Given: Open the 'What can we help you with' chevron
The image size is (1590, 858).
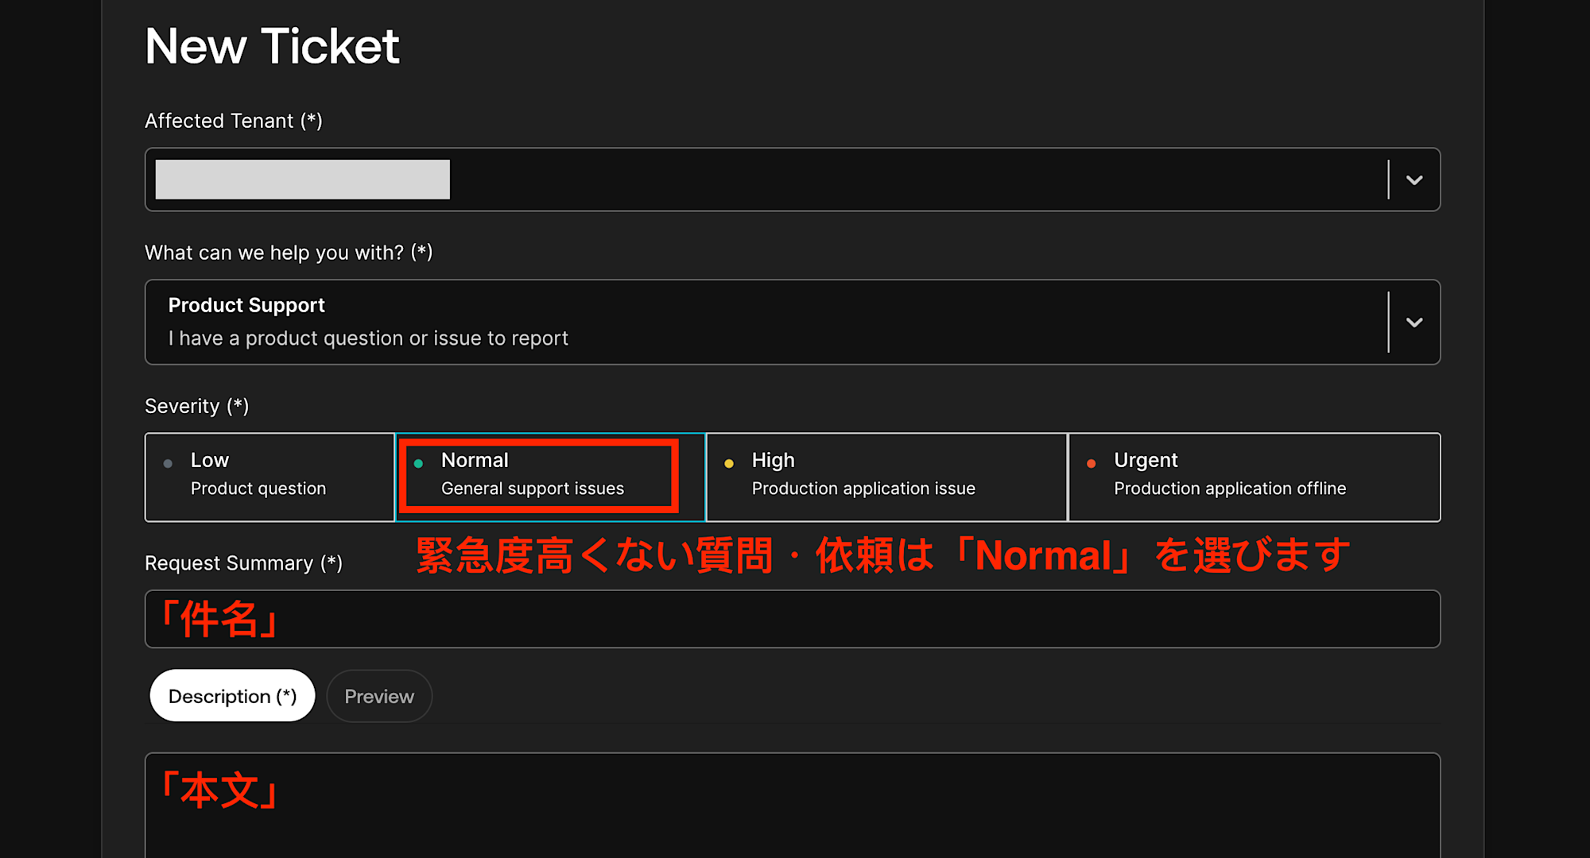Looking at the screenshot, I should [x=1414, y=323].
